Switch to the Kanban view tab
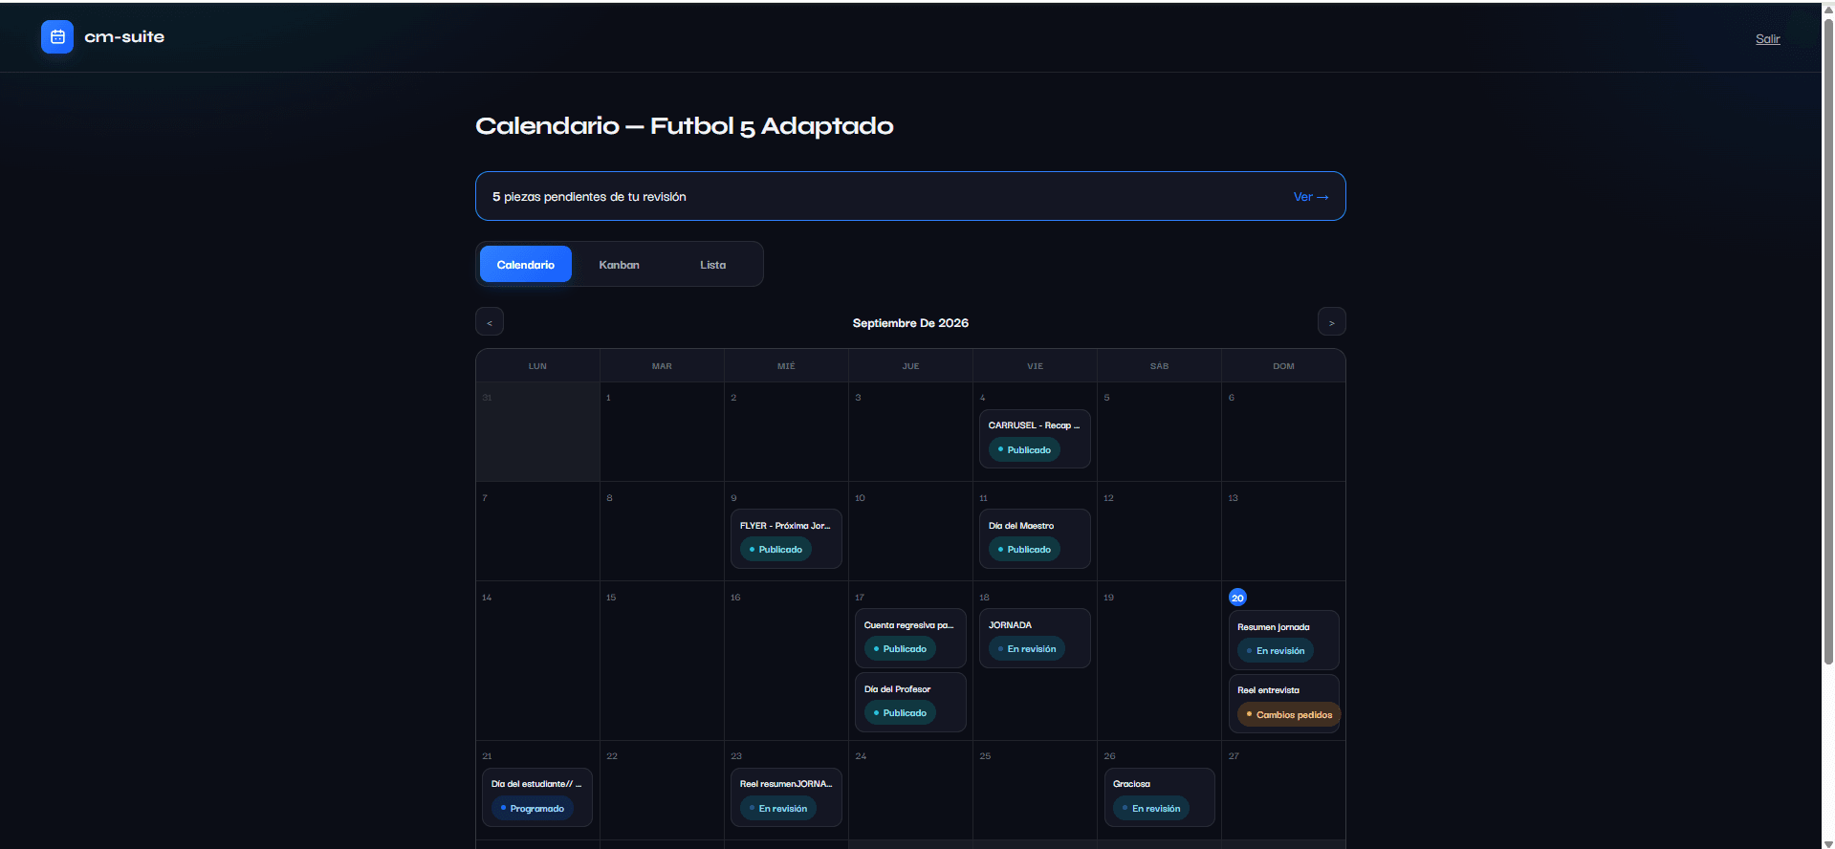1835x849 pixels. (x=619, y=265)
